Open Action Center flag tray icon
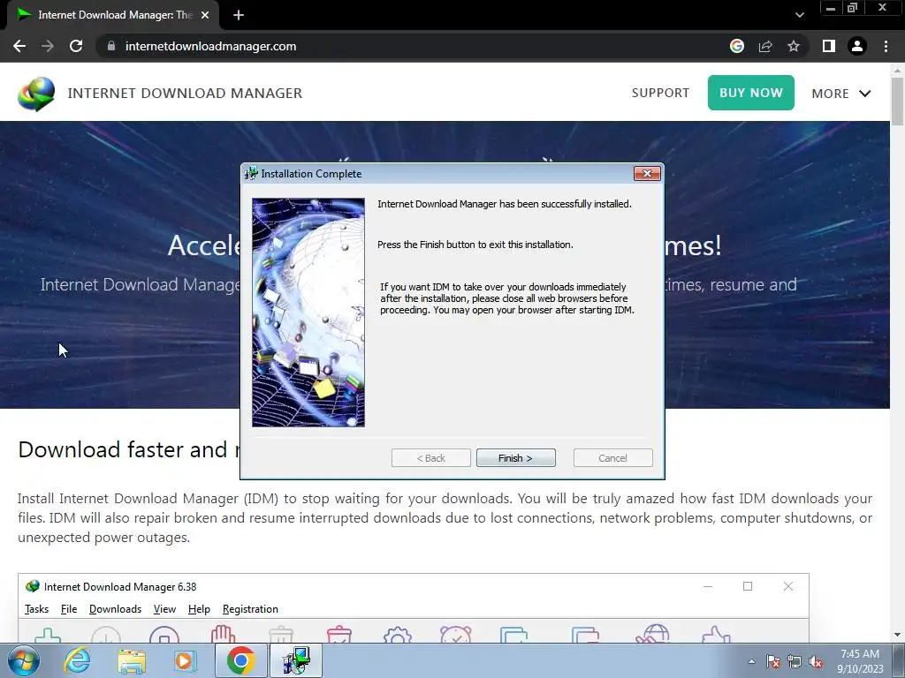Screen dimensions: 905x678 pyautogui.click(x=772, y=661)
